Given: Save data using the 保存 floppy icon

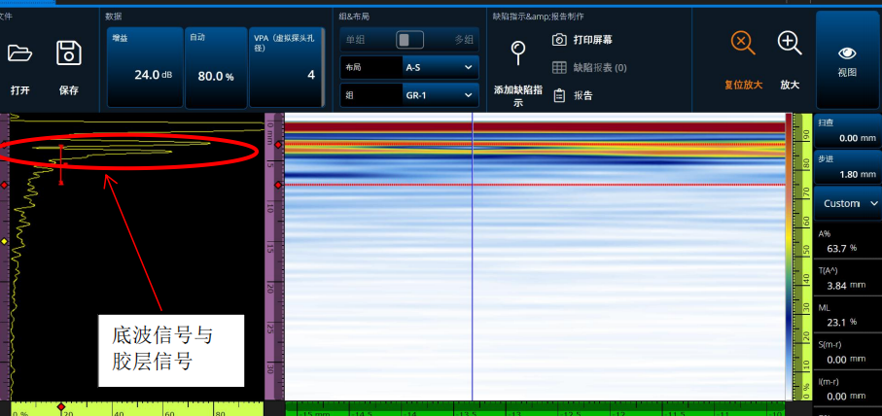Looking at the screenshot, I should [x=69, y=52].
